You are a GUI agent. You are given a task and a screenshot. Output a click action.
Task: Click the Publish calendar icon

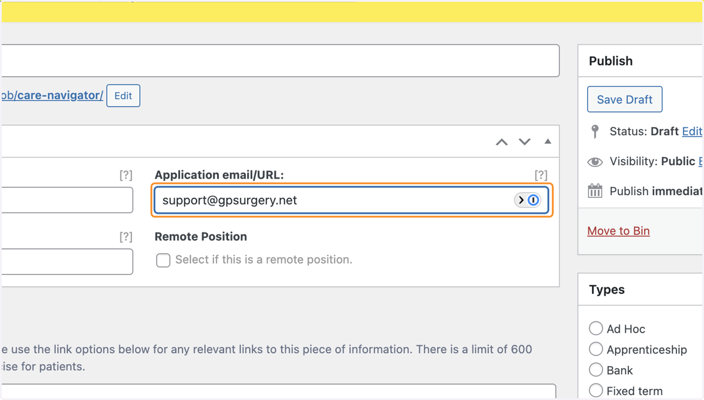pos(595,191)
